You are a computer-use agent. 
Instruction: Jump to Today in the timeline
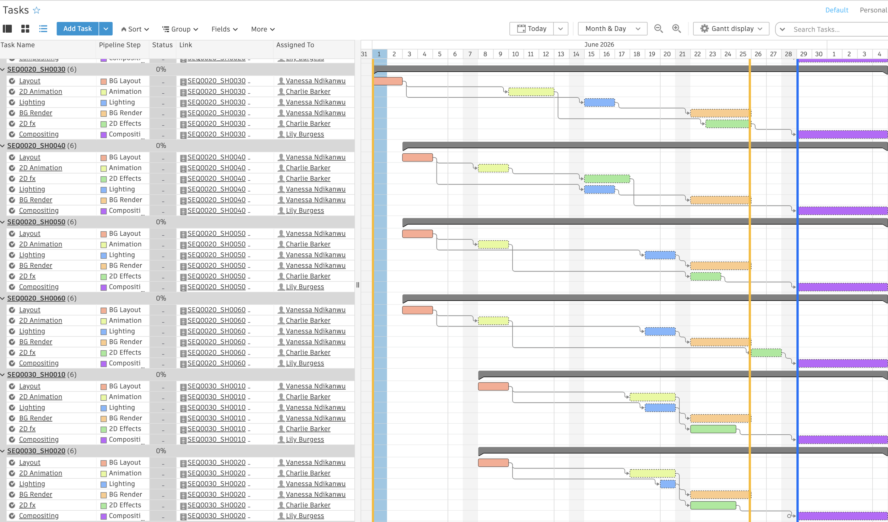click(532, 29)
